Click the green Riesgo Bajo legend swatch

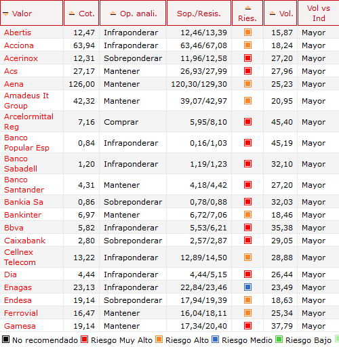(279, 340)
